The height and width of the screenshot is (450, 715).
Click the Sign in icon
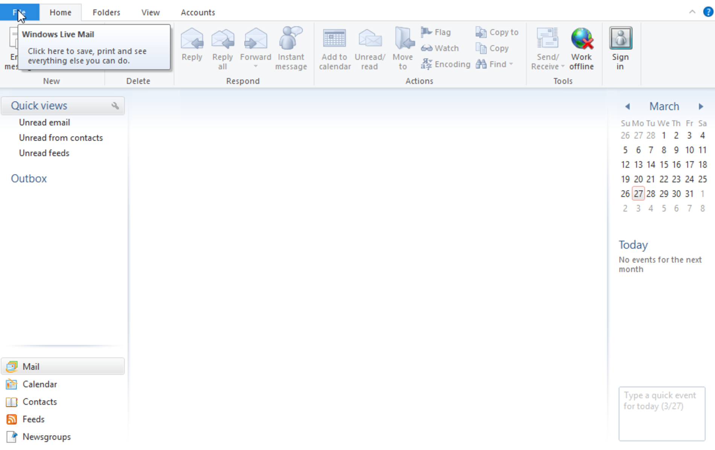[620, 38]
